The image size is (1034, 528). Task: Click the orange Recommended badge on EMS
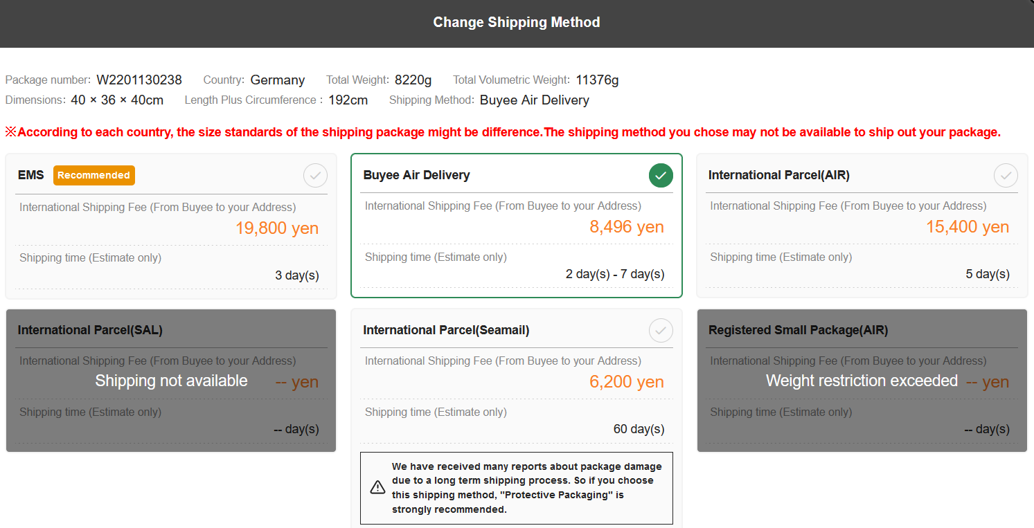coord(94,175)
